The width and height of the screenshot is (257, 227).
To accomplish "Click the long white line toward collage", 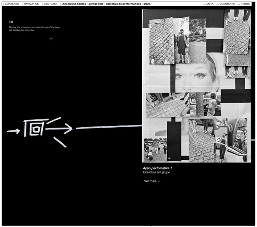I will 109,127.
